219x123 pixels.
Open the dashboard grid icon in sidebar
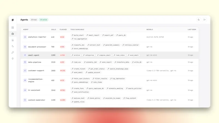click(13, 28)
